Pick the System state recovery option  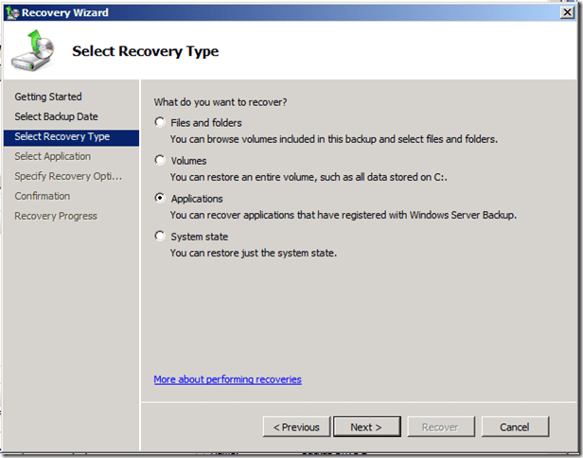(160, 237)
